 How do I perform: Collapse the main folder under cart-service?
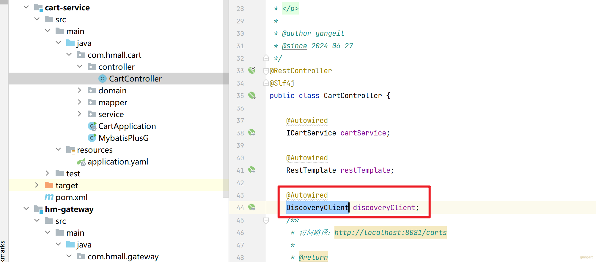(48, 31)
